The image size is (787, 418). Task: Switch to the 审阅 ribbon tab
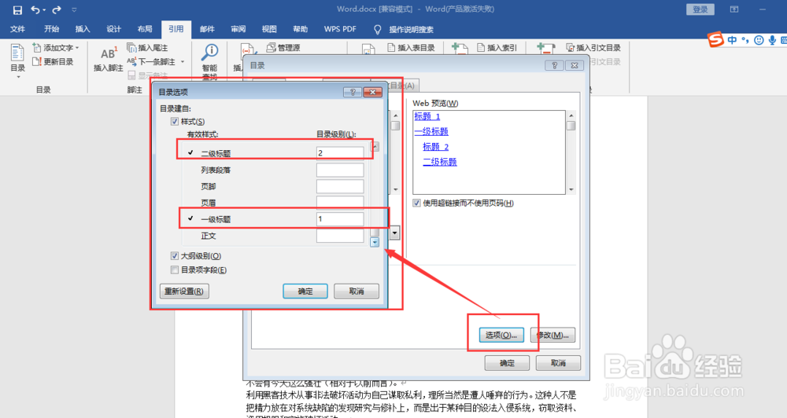coord(238,29)
